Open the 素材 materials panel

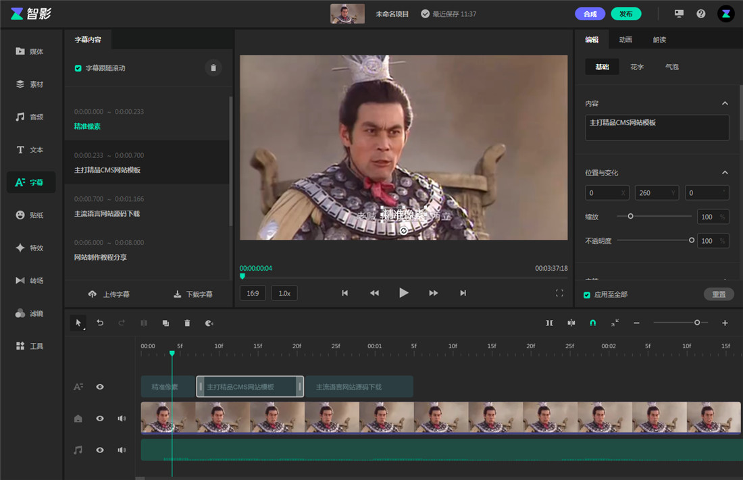(x=30, y=84)
